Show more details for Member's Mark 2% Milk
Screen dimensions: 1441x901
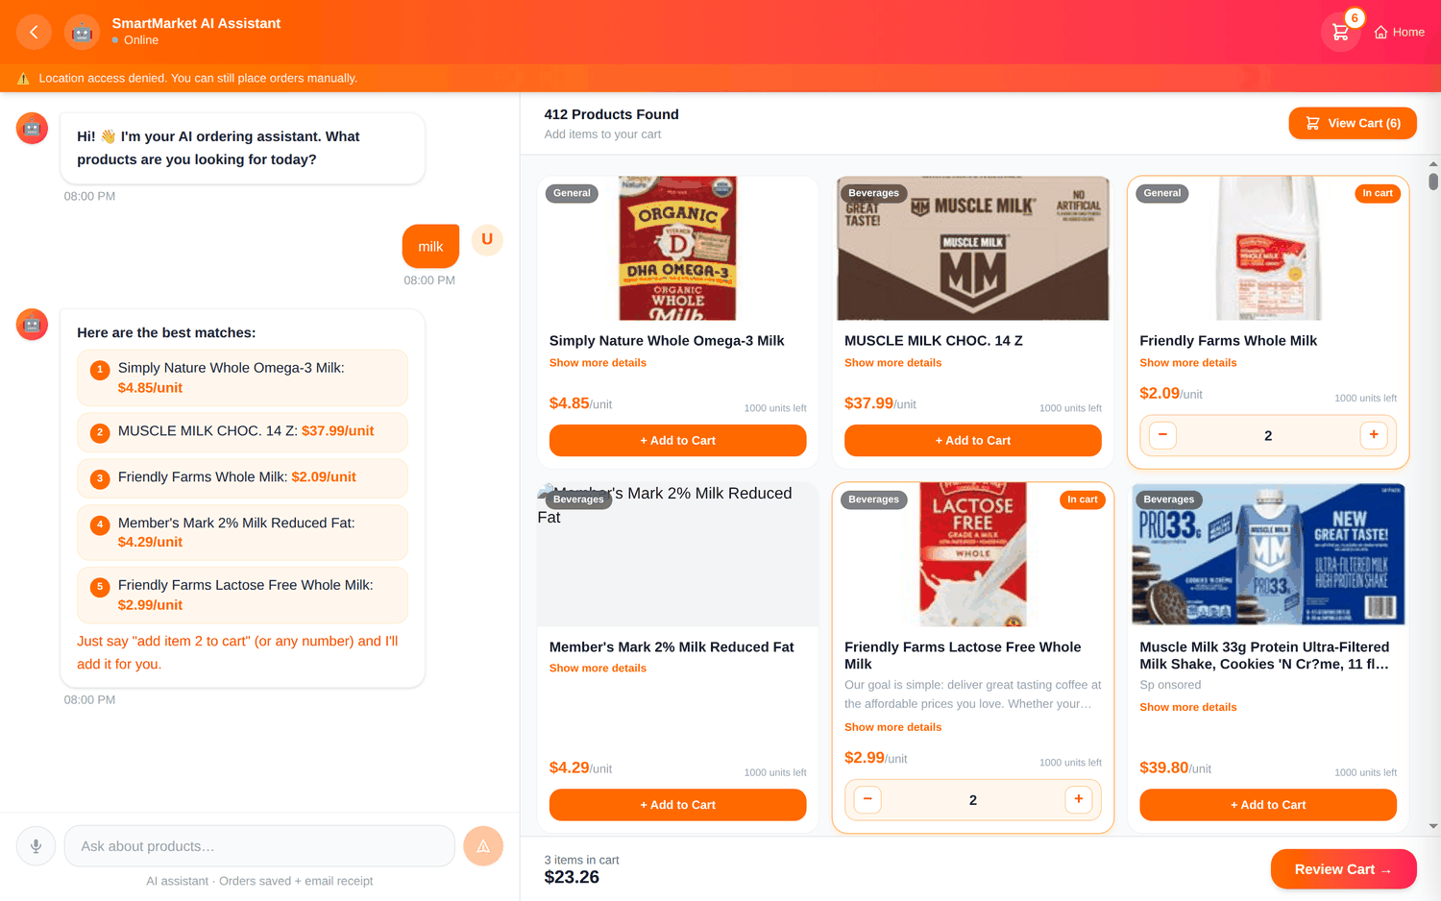click(x=598, y=669)
